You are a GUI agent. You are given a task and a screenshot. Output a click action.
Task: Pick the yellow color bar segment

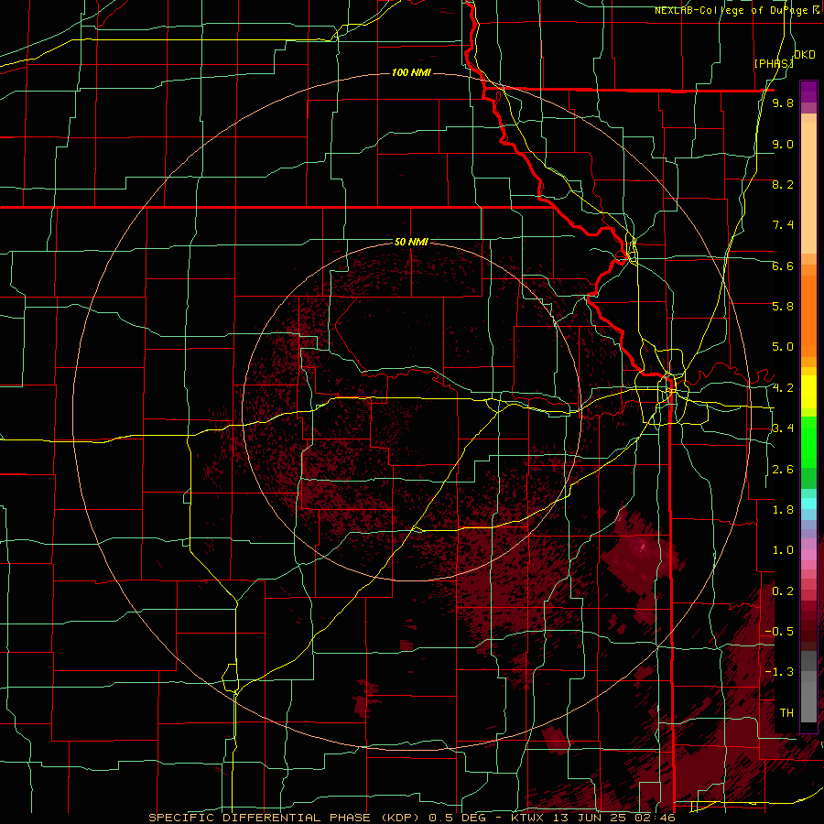[808, 392]
